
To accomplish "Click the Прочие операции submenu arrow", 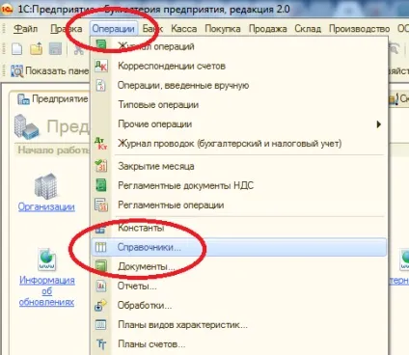I will pos(379,124).
